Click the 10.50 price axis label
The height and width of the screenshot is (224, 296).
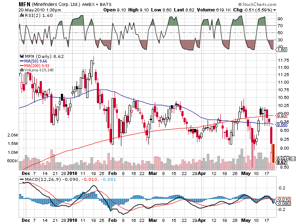[x=283, y=98]
